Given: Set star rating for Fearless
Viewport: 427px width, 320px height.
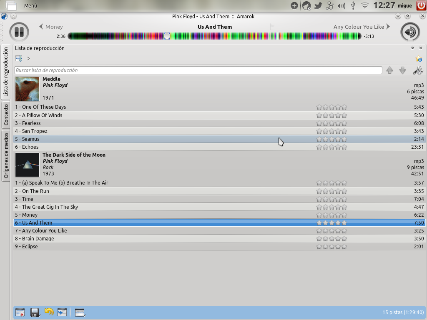Looking at the screenshot, I should pyautogui.click(x=332, y=123).
